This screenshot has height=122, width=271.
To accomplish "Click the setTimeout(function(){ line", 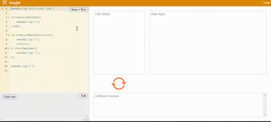I will (26, 18).
